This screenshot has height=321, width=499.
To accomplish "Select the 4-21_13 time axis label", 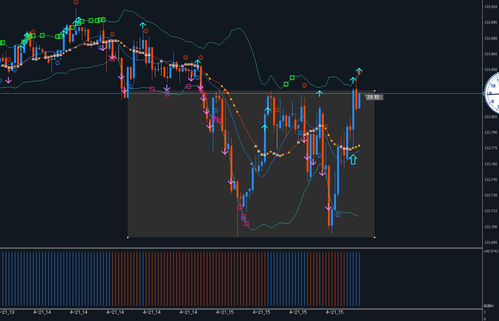I will click(x=7, y=312).
